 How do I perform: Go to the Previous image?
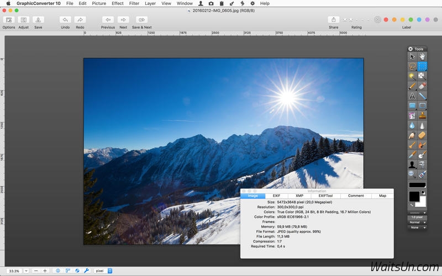(108, 23)
